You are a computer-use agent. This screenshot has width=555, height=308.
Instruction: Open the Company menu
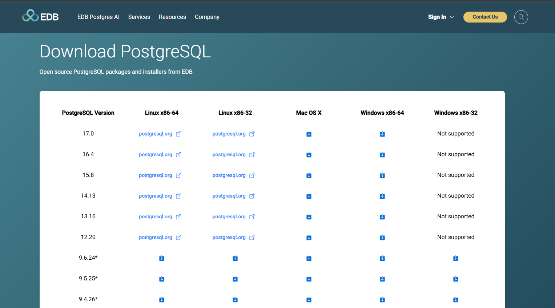coord(207,17)
